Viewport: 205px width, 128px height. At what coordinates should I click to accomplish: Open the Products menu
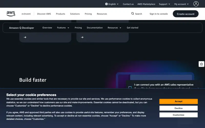[60, 14]
